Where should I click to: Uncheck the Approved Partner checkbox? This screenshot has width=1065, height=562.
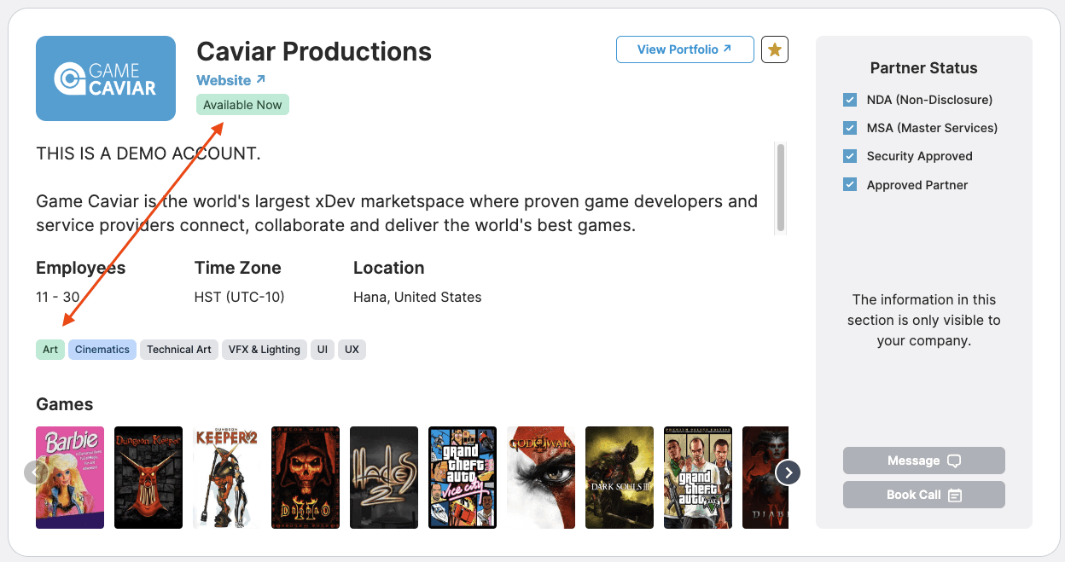point(849,184)
